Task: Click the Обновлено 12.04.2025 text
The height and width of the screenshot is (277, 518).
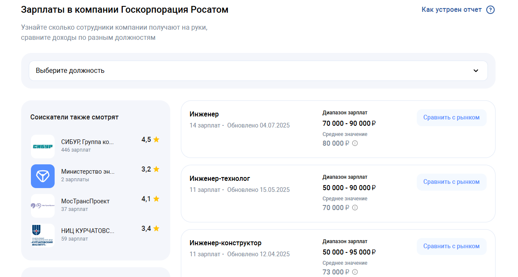Action: point(258,254)
